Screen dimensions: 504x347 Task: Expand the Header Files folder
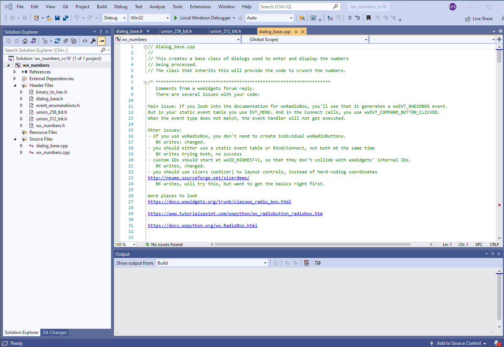(x=15, y=85)
